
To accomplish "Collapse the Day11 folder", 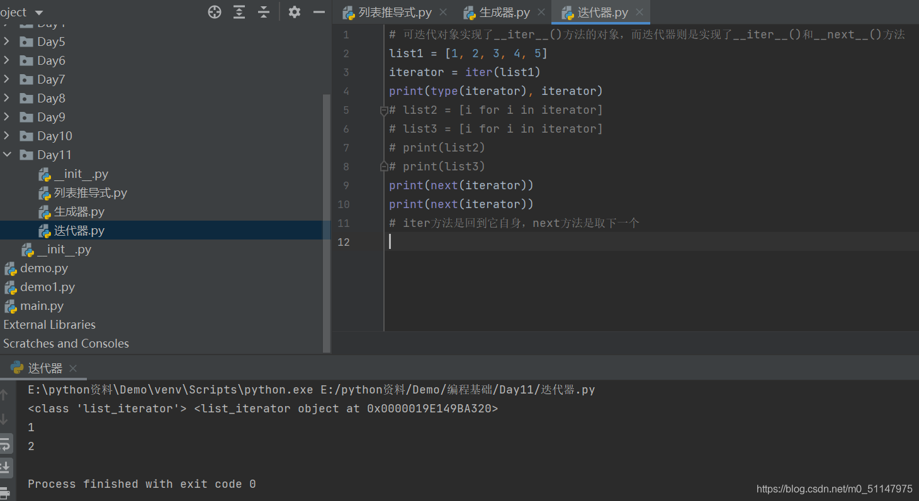I will point(7,155).
